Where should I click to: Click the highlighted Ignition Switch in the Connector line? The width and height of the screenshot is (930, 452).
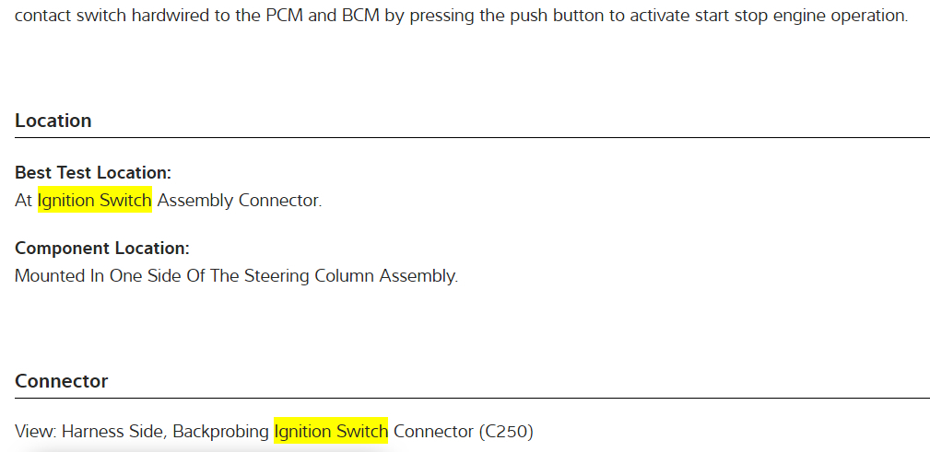coord(331,430)
